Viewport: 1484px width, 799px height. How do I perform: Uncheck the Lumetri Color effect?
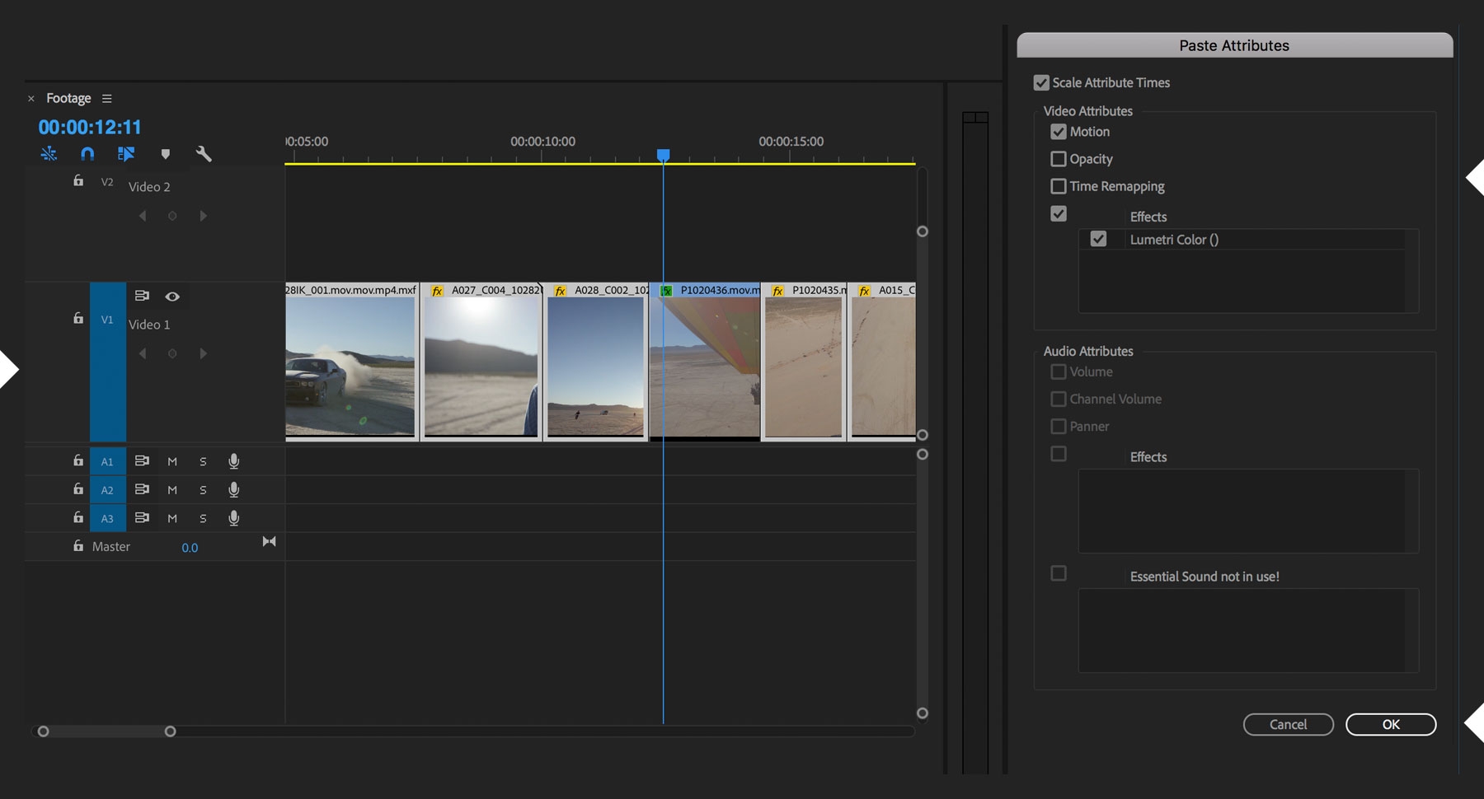pyautogui.click(x=1098, y=239)
